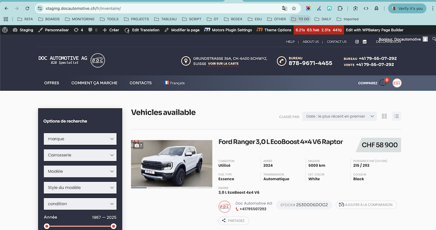Open the browser three-dot menu
The height and width of the screenshot is (230, 436).
pyautogui.click(x=433, y=8)
